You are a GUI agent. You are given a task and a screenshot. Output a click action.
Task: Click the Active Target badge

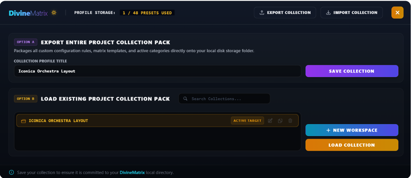tap(247, 121)
